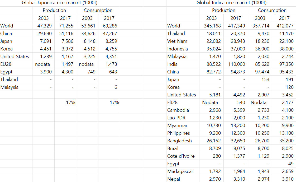Click cell showing 97,350
Image resolution: width=296 pixels, height=182 pixels.
[287, 64]
